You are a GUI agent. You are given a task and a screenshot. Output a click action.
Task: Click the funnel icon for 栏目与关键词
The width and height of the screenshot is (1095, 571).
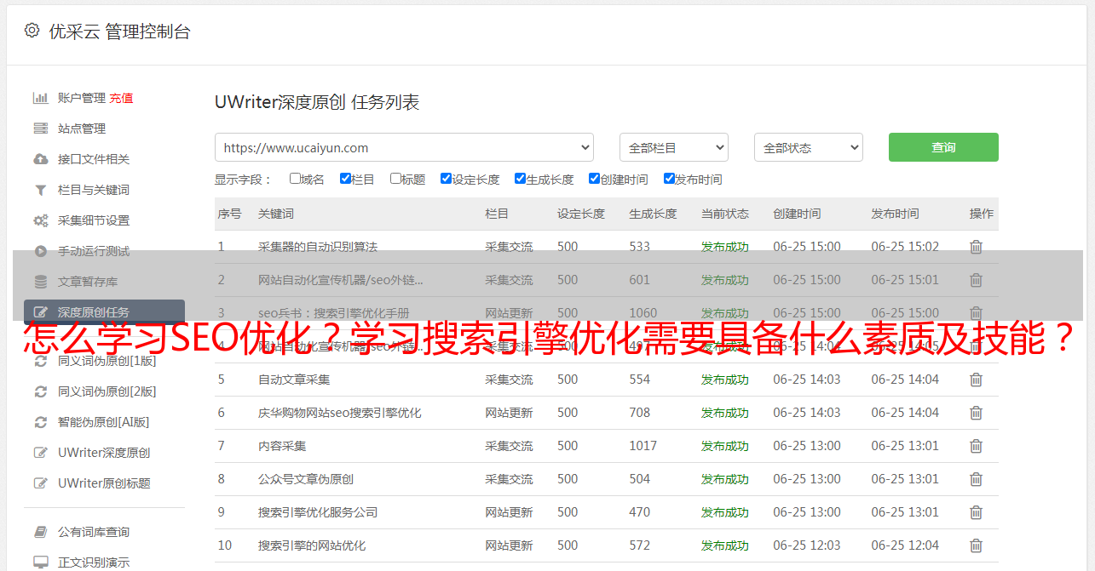(40, 190)
